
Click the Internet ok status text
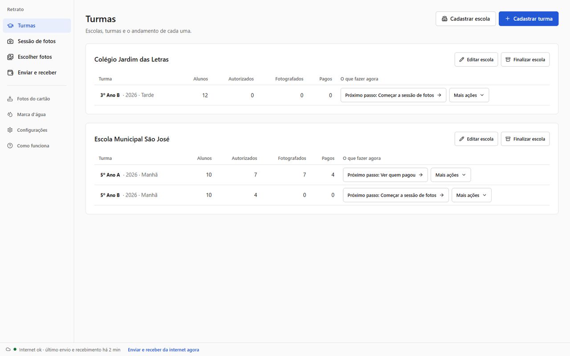pyautogui.click(x=69, y=350)
